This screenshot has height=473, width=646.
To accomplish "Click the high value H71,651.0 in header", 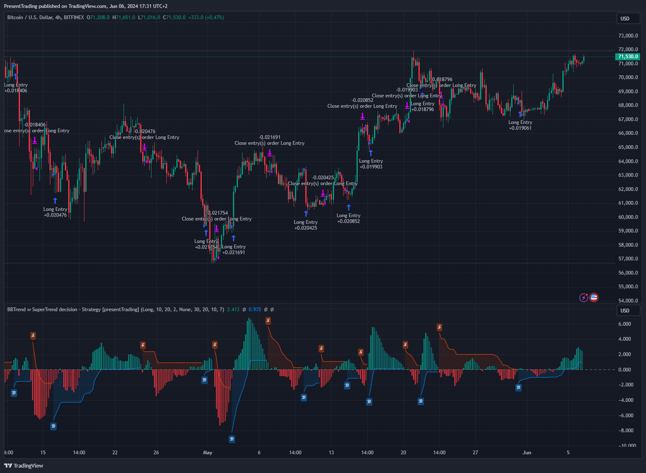I will 124,17.
